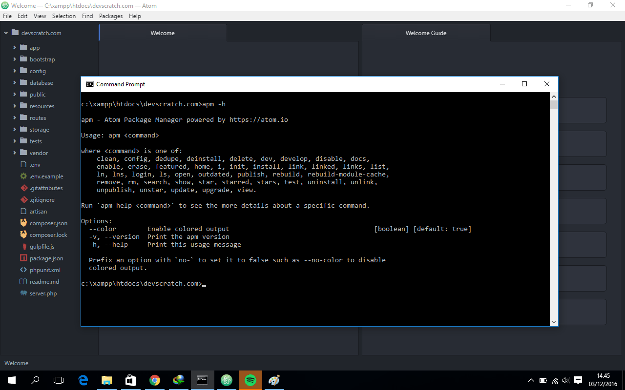Open the .gitignore git file

[x=23, y=199]
